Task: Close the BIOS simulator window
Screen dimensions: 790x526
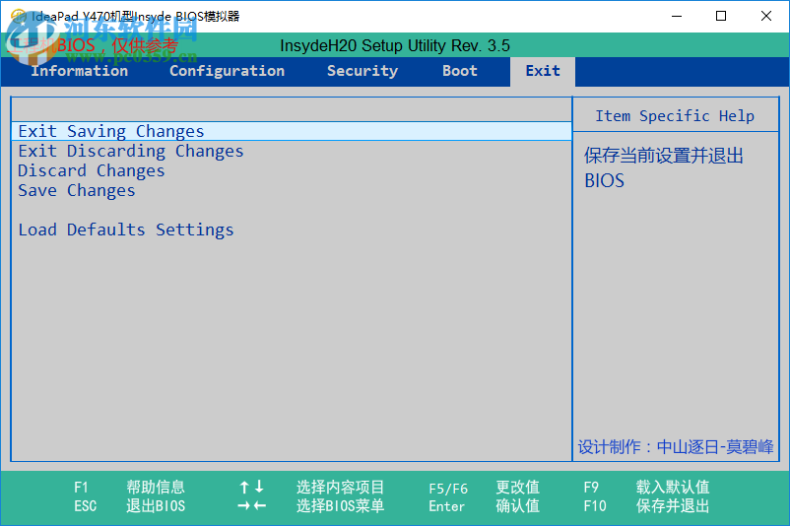Action: 765,16
